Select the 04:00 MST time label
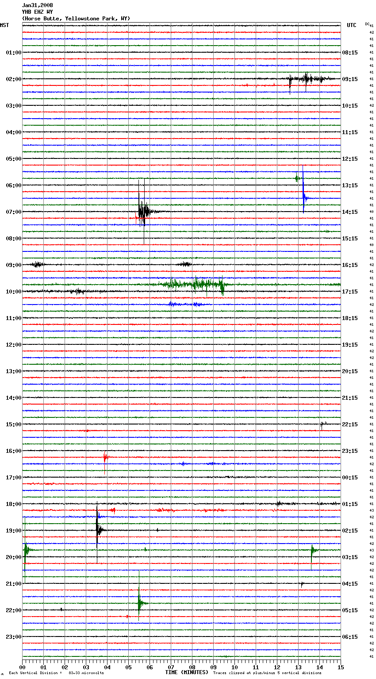 (x=14, y=132)
